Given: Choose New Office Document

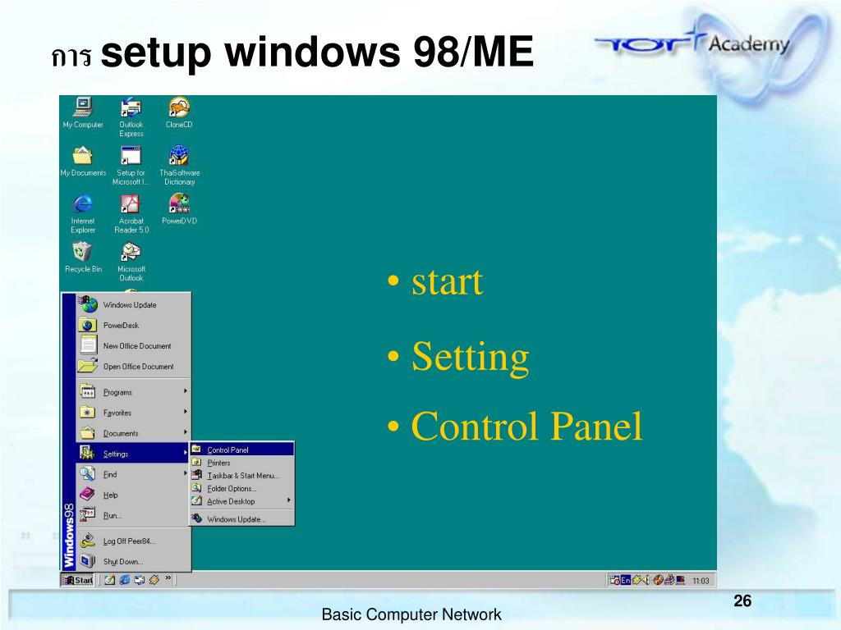Looking at the screenshot, I should (134, 346).
